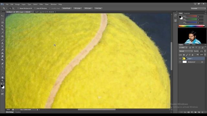Image resolution: width=207 pixels, height=116 pixels.
Task: Filter layers by pixel type icon
Action: click(x=190, y=48)
